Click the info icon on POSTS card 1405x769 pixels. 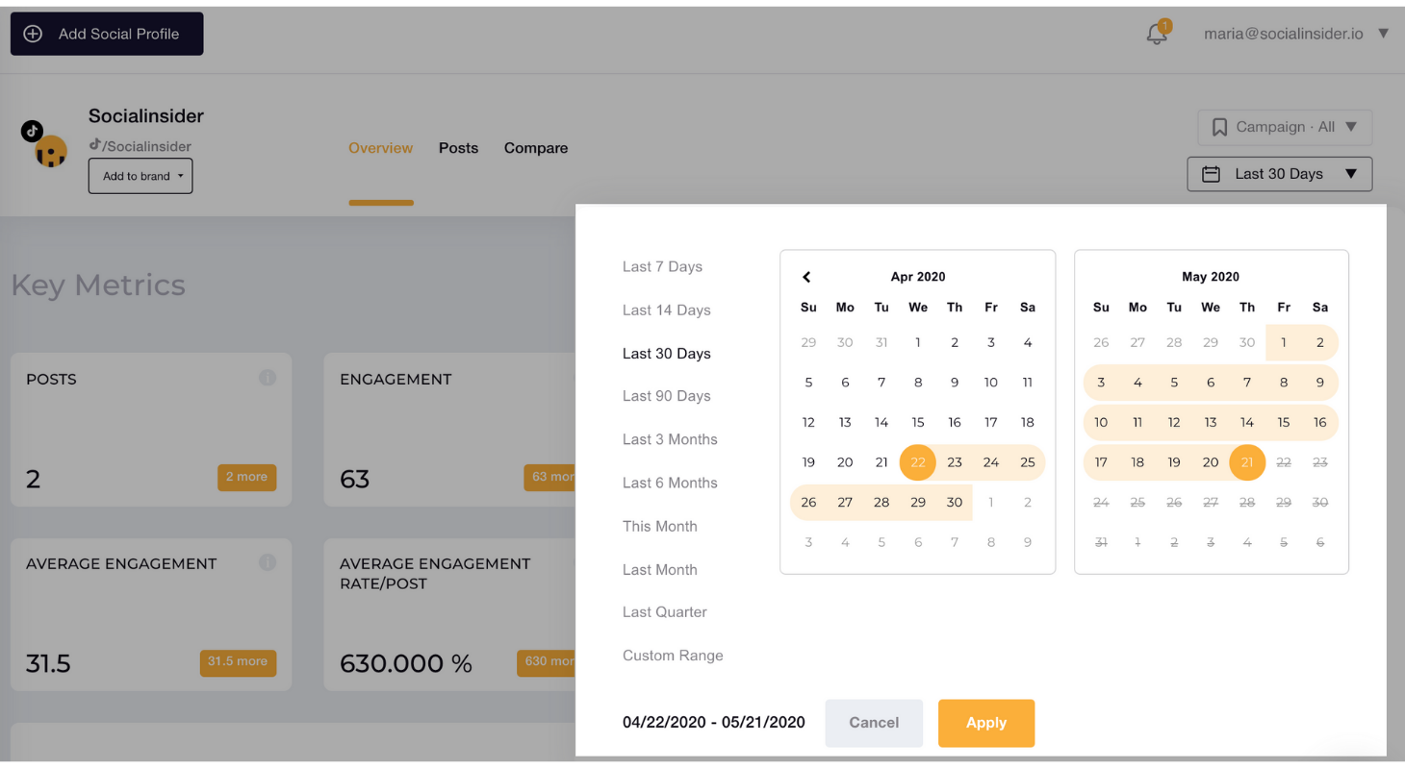[268, 378]
